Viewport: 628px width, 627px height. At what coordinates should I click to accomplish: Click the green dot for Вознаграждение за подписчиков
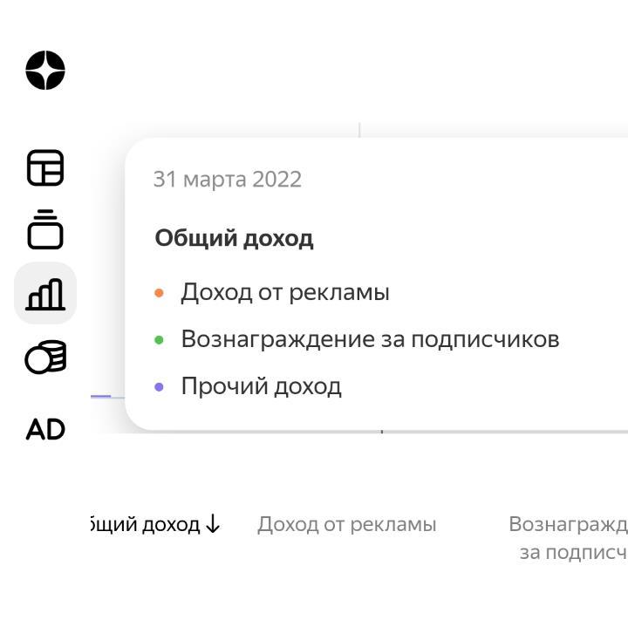coord(159,340)
